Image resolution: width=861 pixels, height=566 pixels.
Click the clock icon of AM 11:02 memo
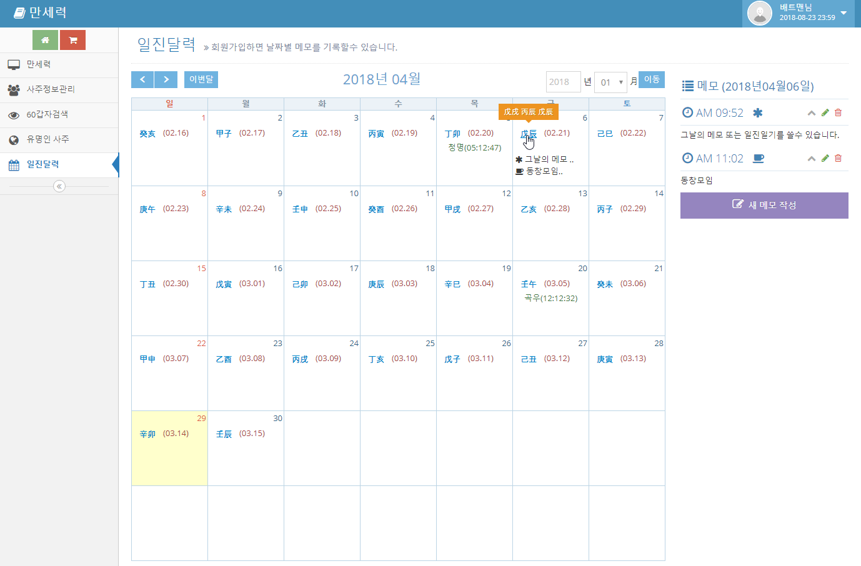click(687, 158)
